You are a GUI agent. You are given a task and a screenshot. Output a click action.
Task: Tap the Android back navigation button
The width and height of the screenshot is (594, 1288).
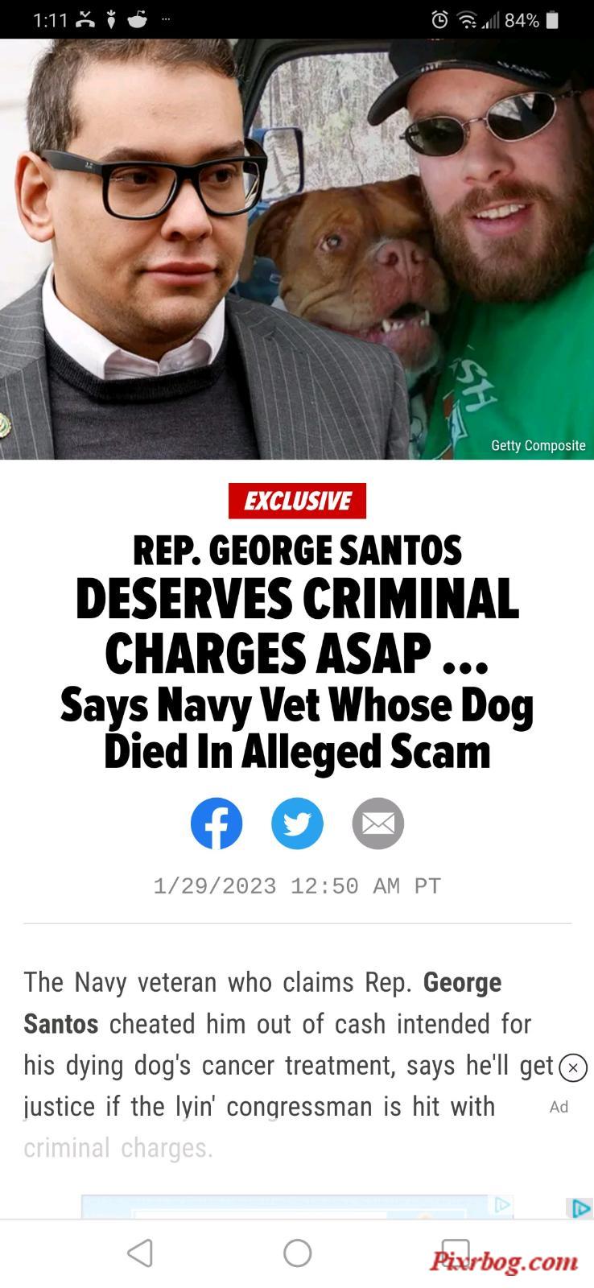(x=140, y=1253)
